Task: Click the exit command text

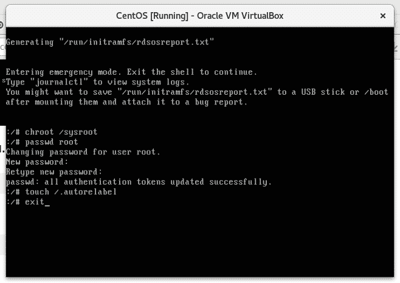Action: pyautogui.click(x=35, y=202)
